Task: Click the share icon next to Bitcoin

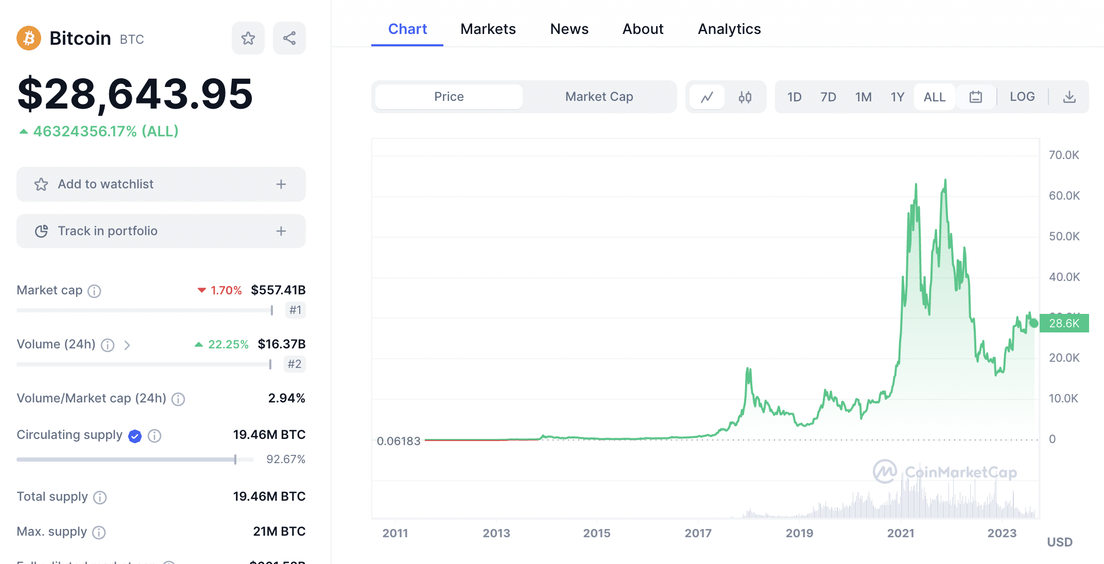Action: point(289,38)
